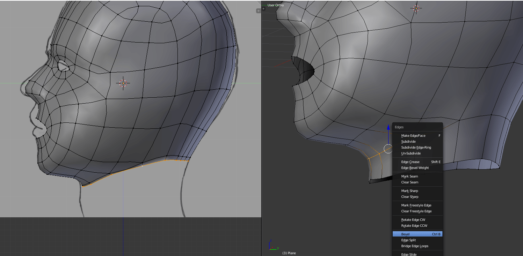
Task: Click the white circle at the manipulator center
Action: [388, 149]
